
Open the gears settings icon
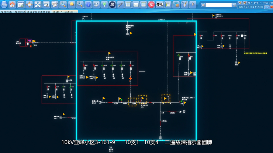(x=176, y=4)
